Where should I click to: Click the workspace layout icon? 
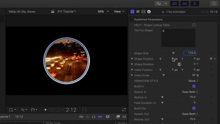(x=159, y=3)
